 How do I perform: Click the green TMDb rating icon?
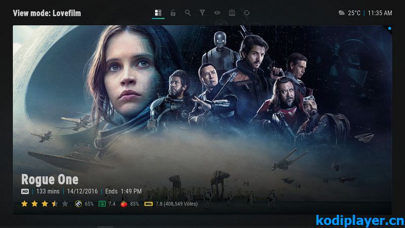coord(102,204)
